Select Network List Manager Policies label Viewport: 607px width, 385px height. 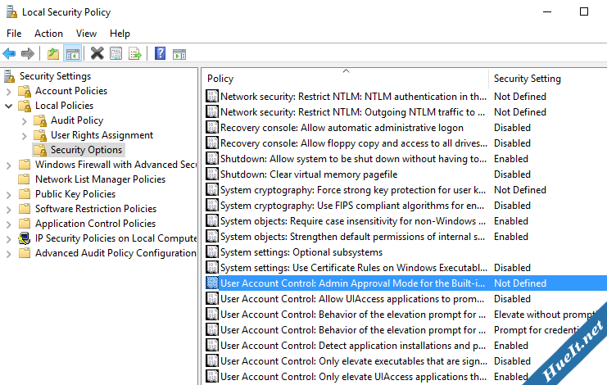[x=100, y=179]
